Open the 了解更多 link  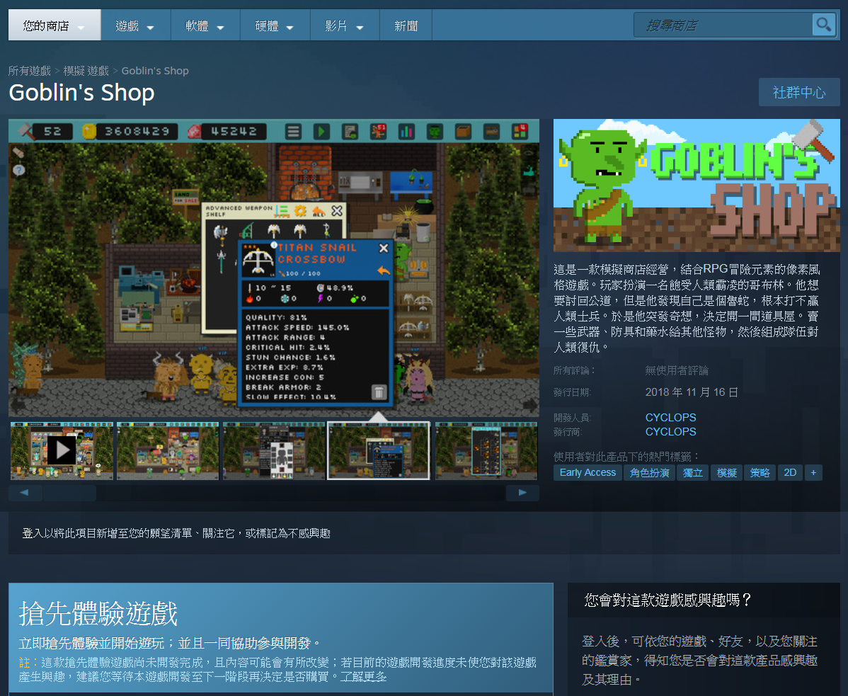click(x=363, y=677)
